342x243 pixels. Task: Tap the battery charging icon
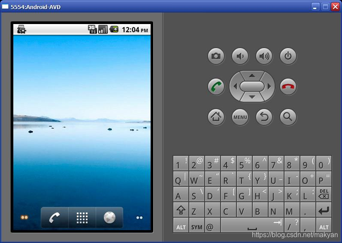[114, 29]
